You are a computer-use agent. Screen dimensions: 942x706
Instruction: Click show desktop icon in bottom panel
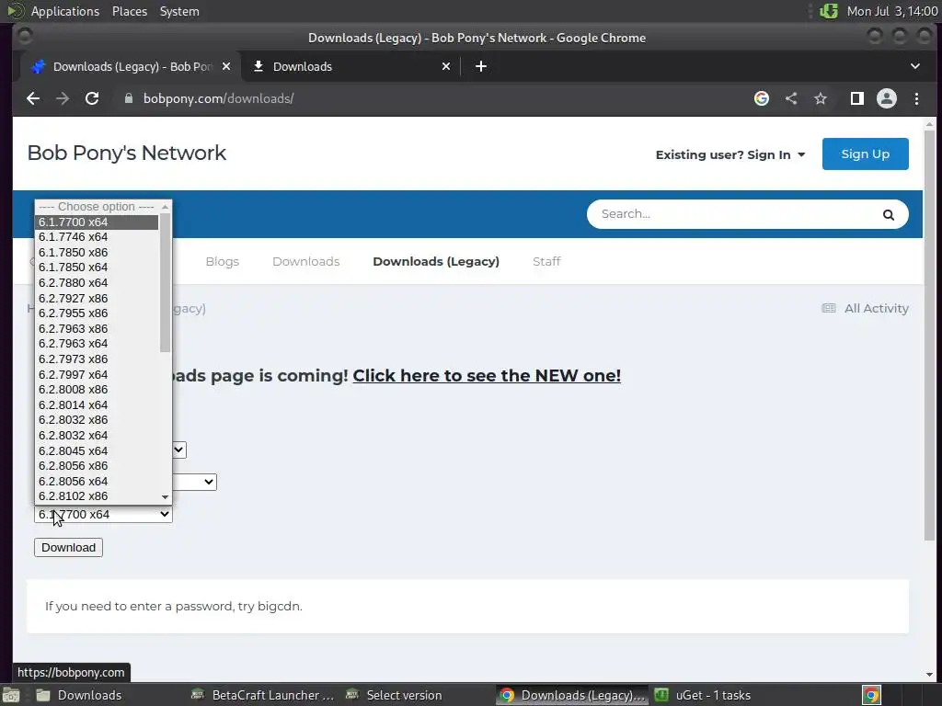coord(11,695)
